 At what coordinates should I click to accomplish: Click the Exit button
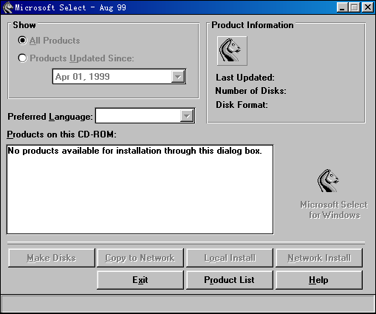(x=140, y=280)
